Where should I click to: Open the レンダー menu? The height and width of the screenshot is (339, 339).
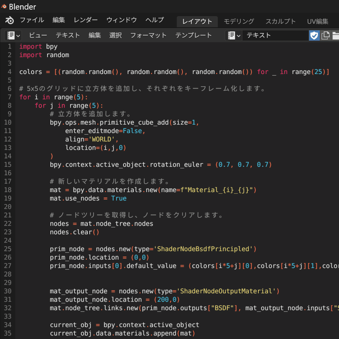(x=86, y=20)
